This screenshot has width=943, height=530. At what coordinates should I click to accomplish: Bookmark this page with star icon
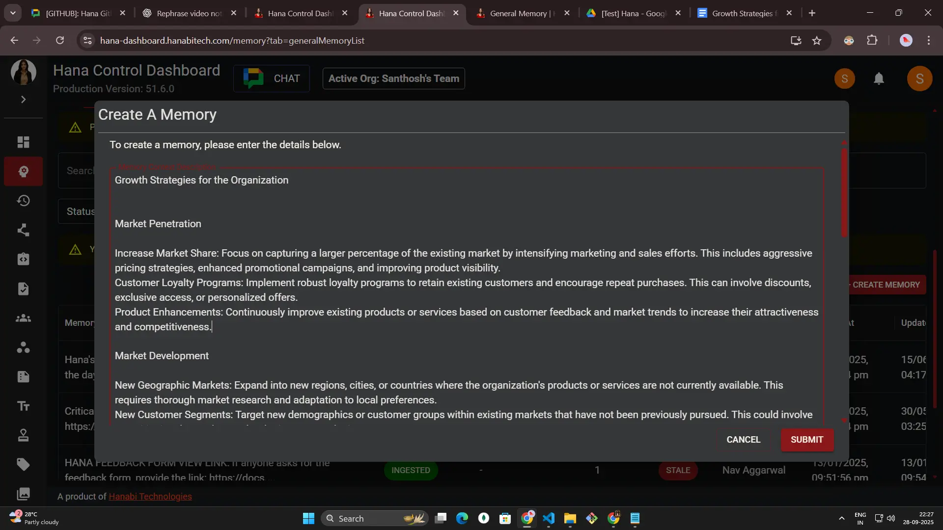point(817,41)
